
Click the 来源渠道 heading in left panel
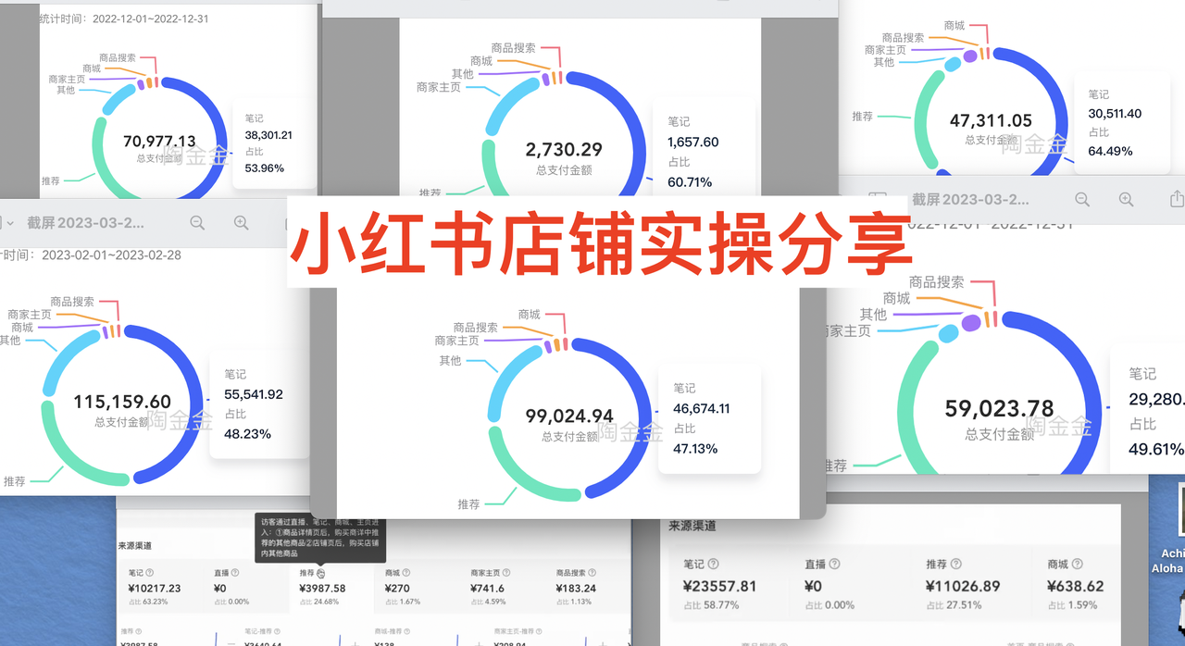pos(137,546)
